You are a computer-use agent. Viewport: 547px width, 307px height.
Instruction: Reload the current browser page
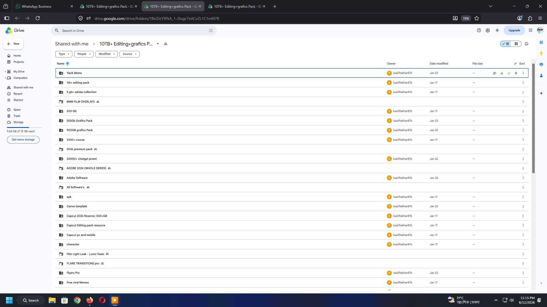click(x=38, y=18)
